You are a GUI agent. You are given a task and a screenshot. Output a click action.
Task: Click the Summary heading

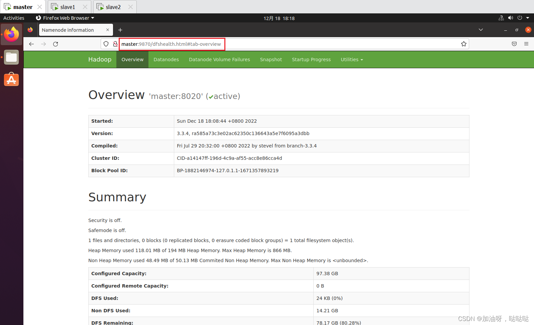[117, 197]
